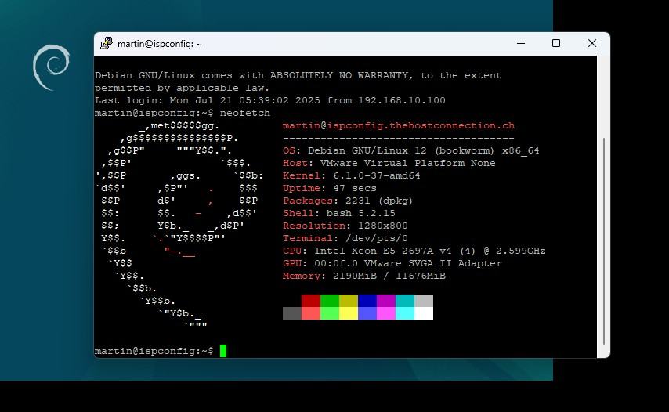Click the dark red color block
The width and height of the screenshot is (669, 412).
point(310,301)
